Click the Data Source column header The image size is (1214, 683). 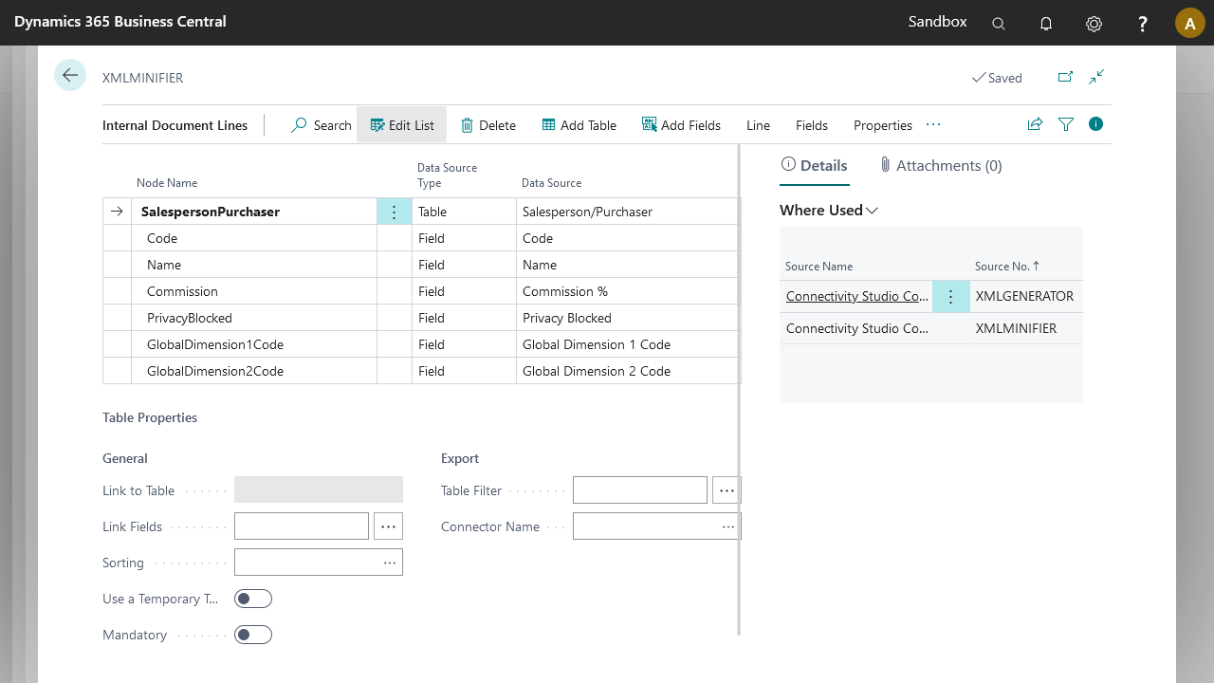[551, 183]
